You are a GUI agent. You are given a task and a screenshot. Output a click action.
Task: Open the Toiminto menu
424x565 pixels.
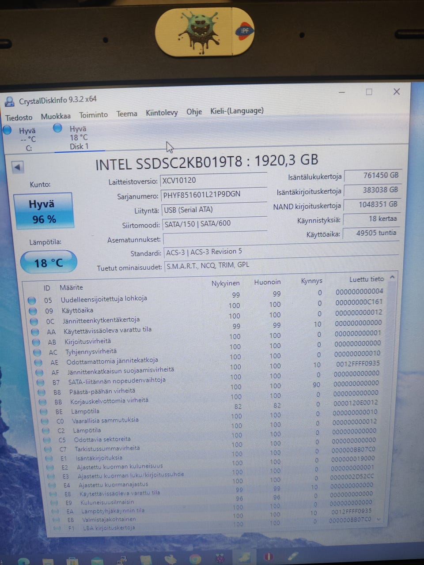93,115
